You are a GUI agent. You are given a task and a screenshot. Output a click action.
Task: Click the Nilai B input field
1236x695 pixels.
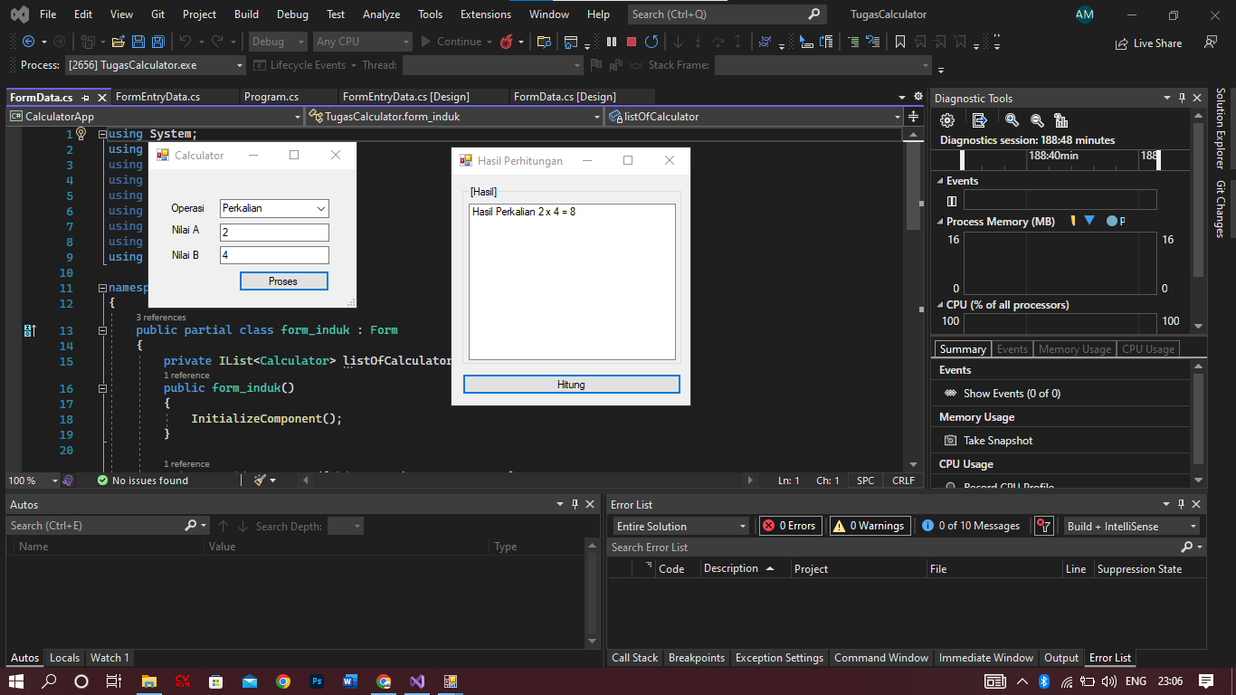274,255
